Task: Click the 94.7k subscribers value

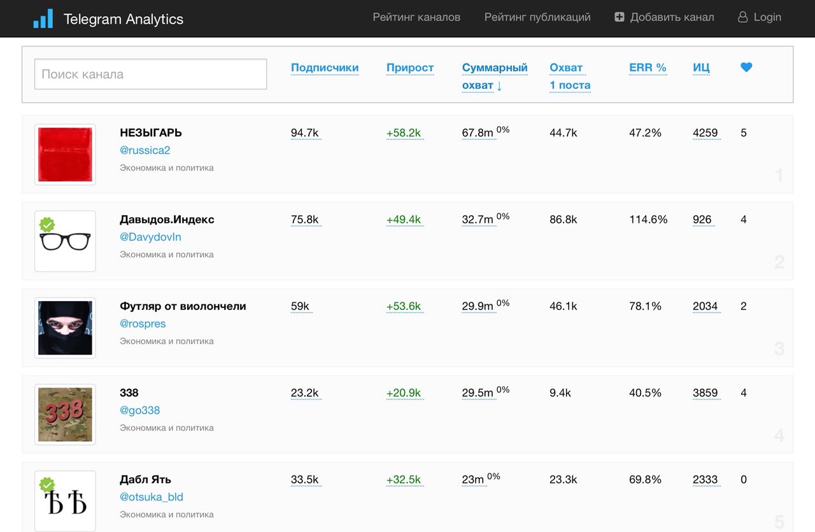Action: coord(305,133)
